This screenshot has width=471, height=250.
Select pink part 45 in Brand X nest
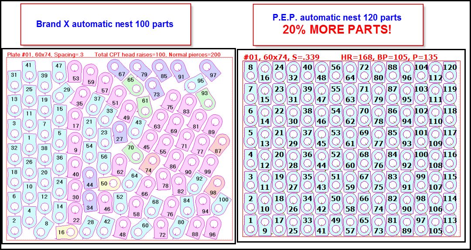pos(148,140)
